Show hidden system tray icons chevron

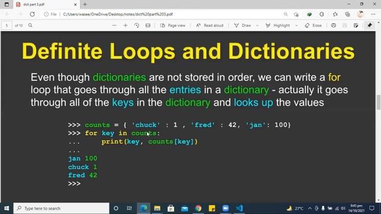click(310, 208)
